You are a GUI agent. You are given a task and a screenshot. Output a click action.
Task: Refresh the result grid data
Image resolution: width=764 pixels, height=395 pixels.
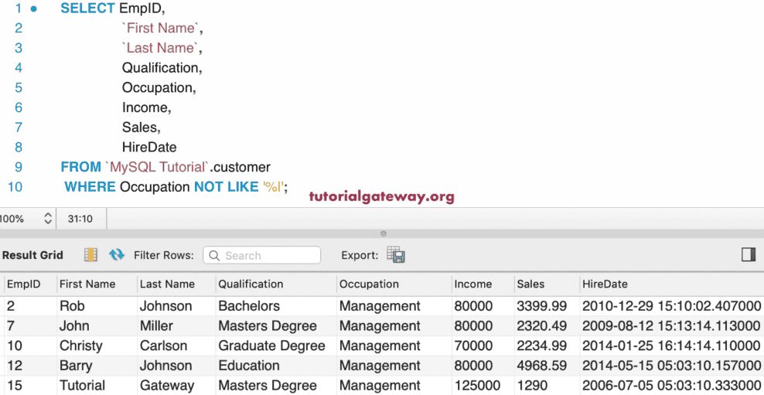click(x=117, y=255)
